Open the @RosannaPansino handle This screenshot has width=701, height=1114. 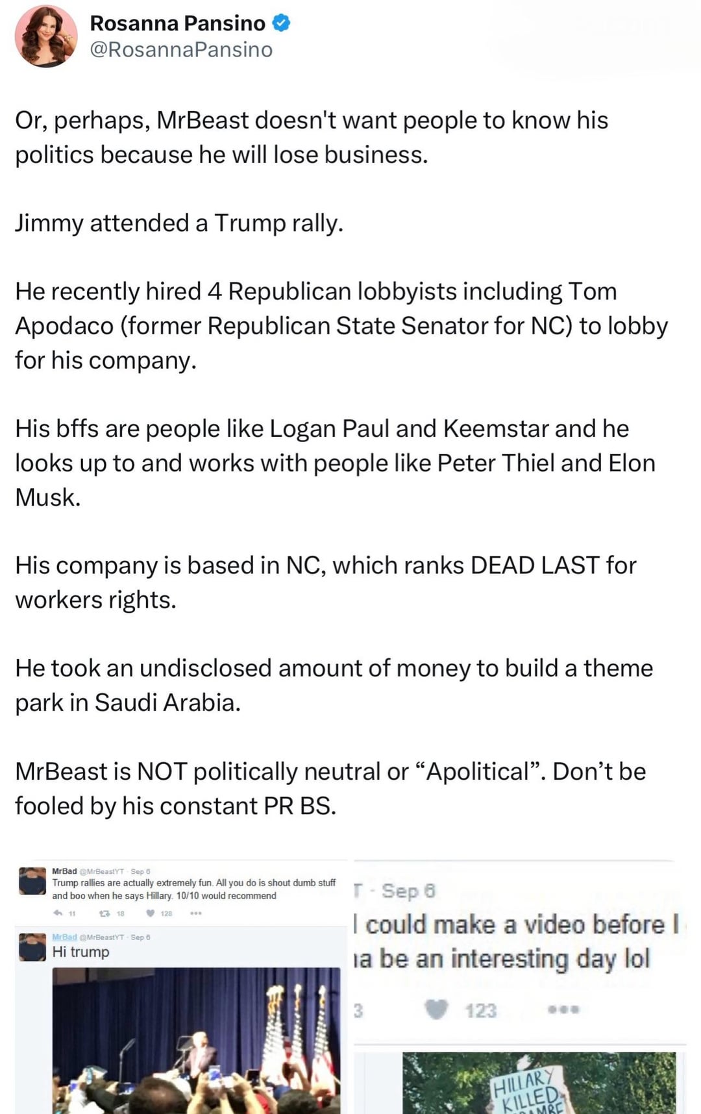181,50
